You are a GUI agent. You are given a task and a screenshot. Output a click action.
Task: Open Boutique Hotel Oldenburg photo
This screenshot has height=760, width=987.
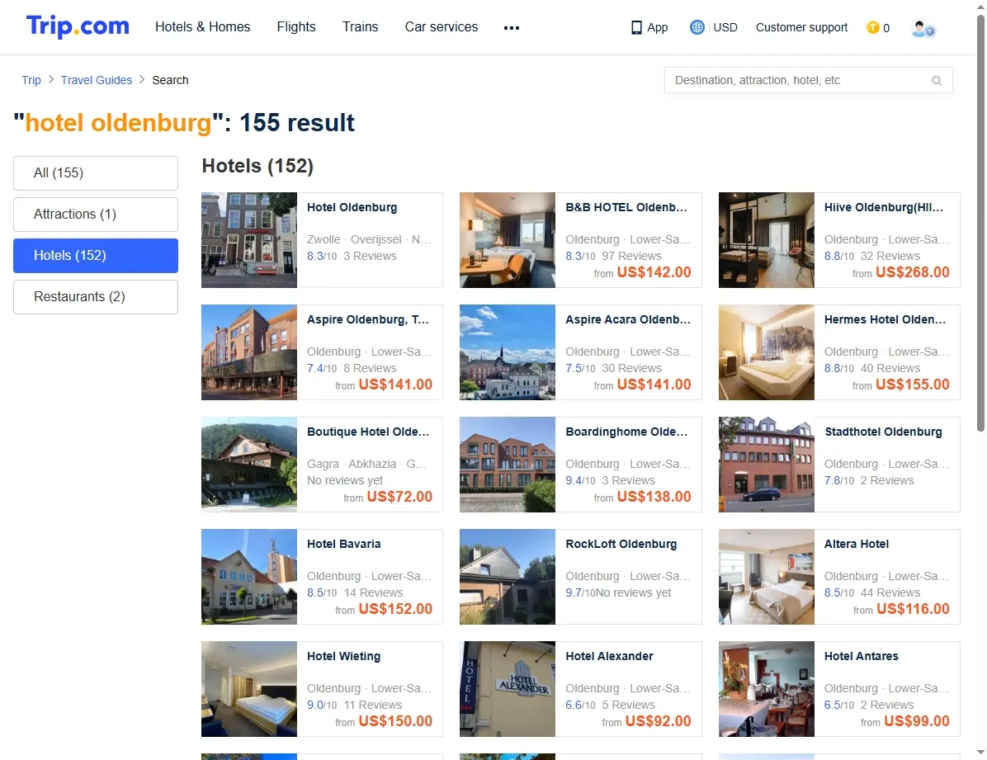pos(249,465)
